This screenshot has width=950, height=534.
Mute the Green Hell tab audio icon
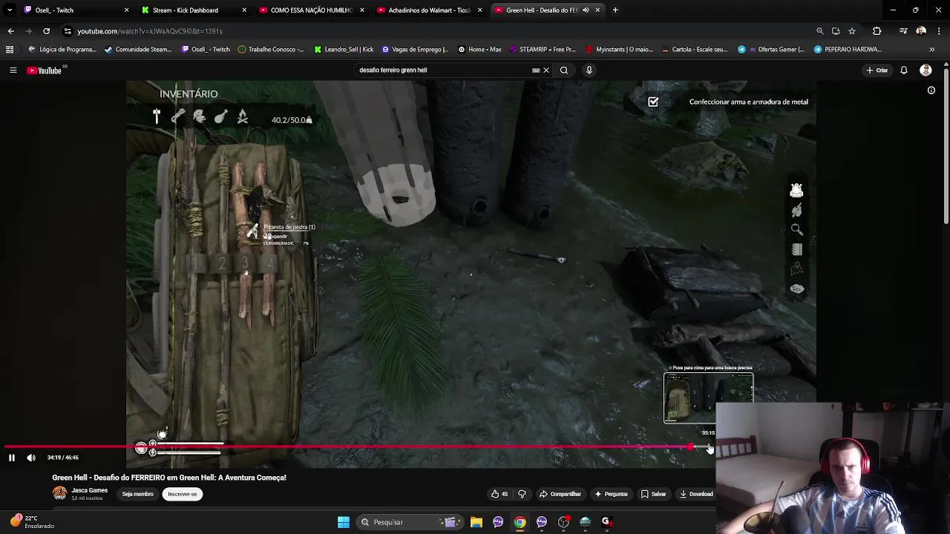tap(586, 10)
